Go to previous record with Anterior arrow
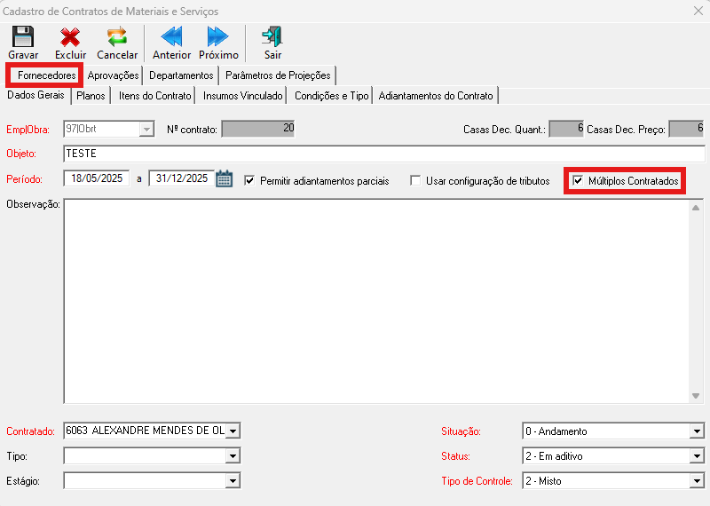The width and height of the screenshot is (710, 506). [171, 37]
